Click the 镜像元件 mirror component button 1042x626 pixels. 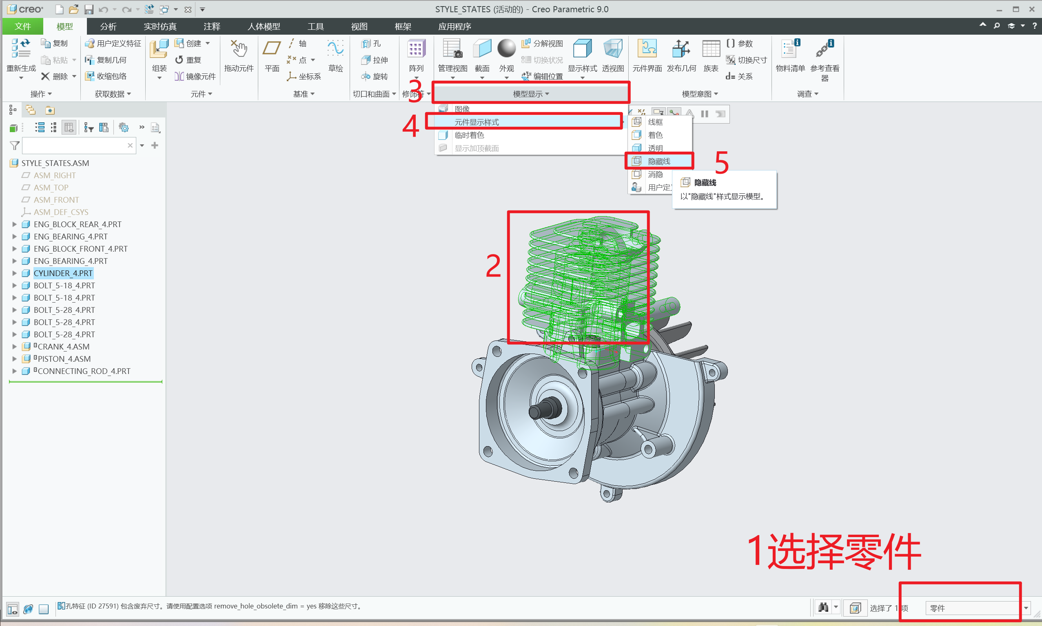(195, 76)
